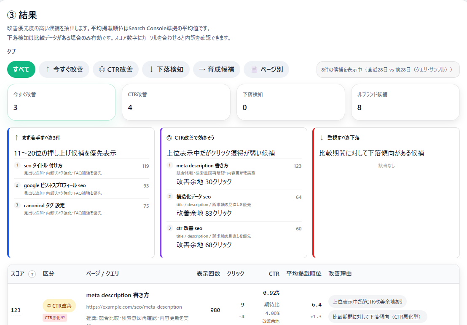
Task: Switch to the 下落検知 tab
Action: point(166,69)
